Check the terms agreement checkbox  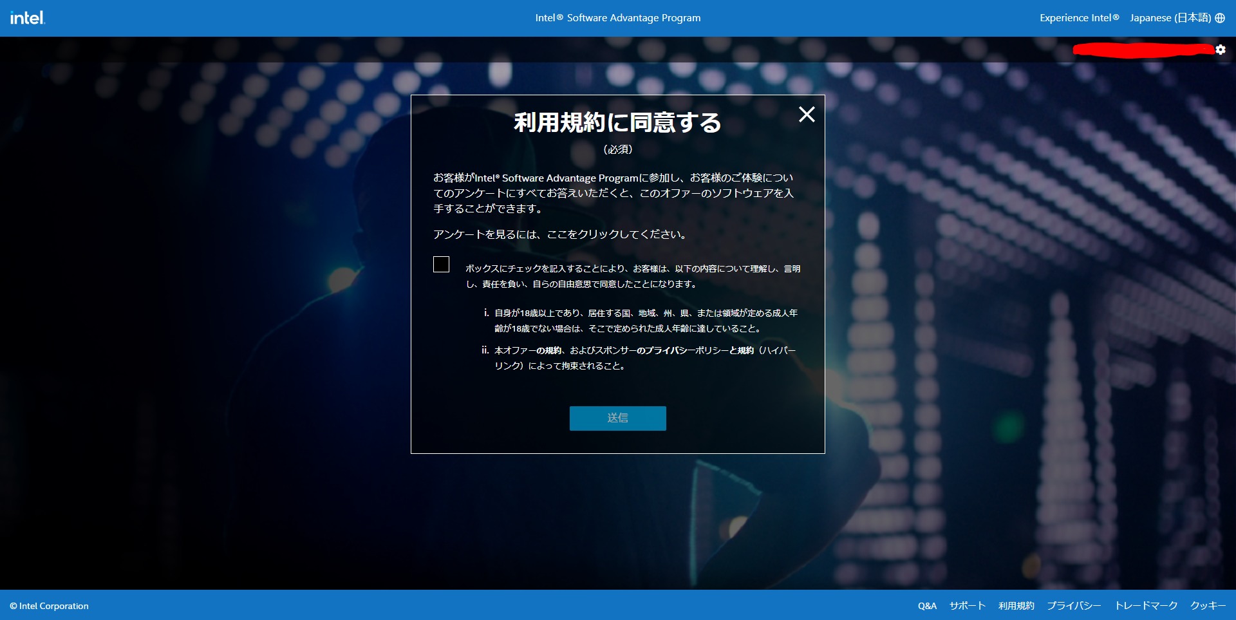(x=441, y=264)
